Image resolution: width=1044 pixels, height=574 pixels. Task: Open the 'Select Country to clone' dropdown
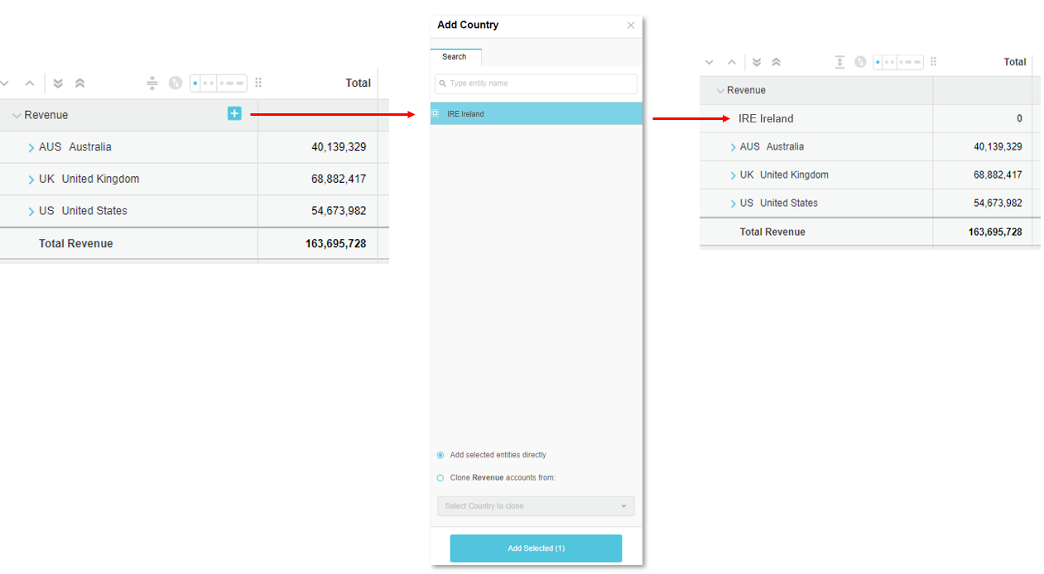tap(536, 506)
